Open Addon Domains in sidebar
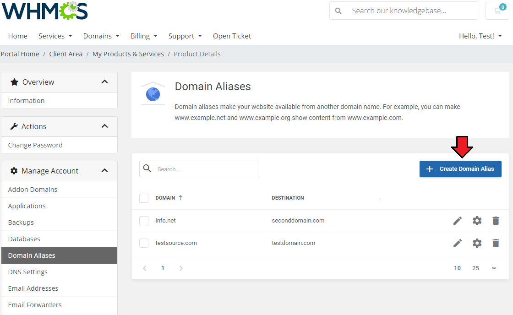Image resolution: width=513 pixels, height=315 pixels. click(x=59, y=190)
